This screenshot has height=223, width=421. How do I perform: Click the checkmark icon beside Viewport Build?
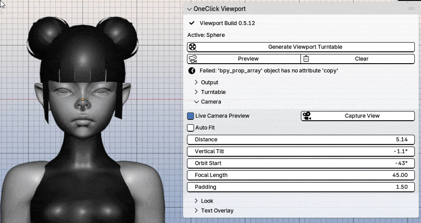pyautogui.click(x=192, y=23)
